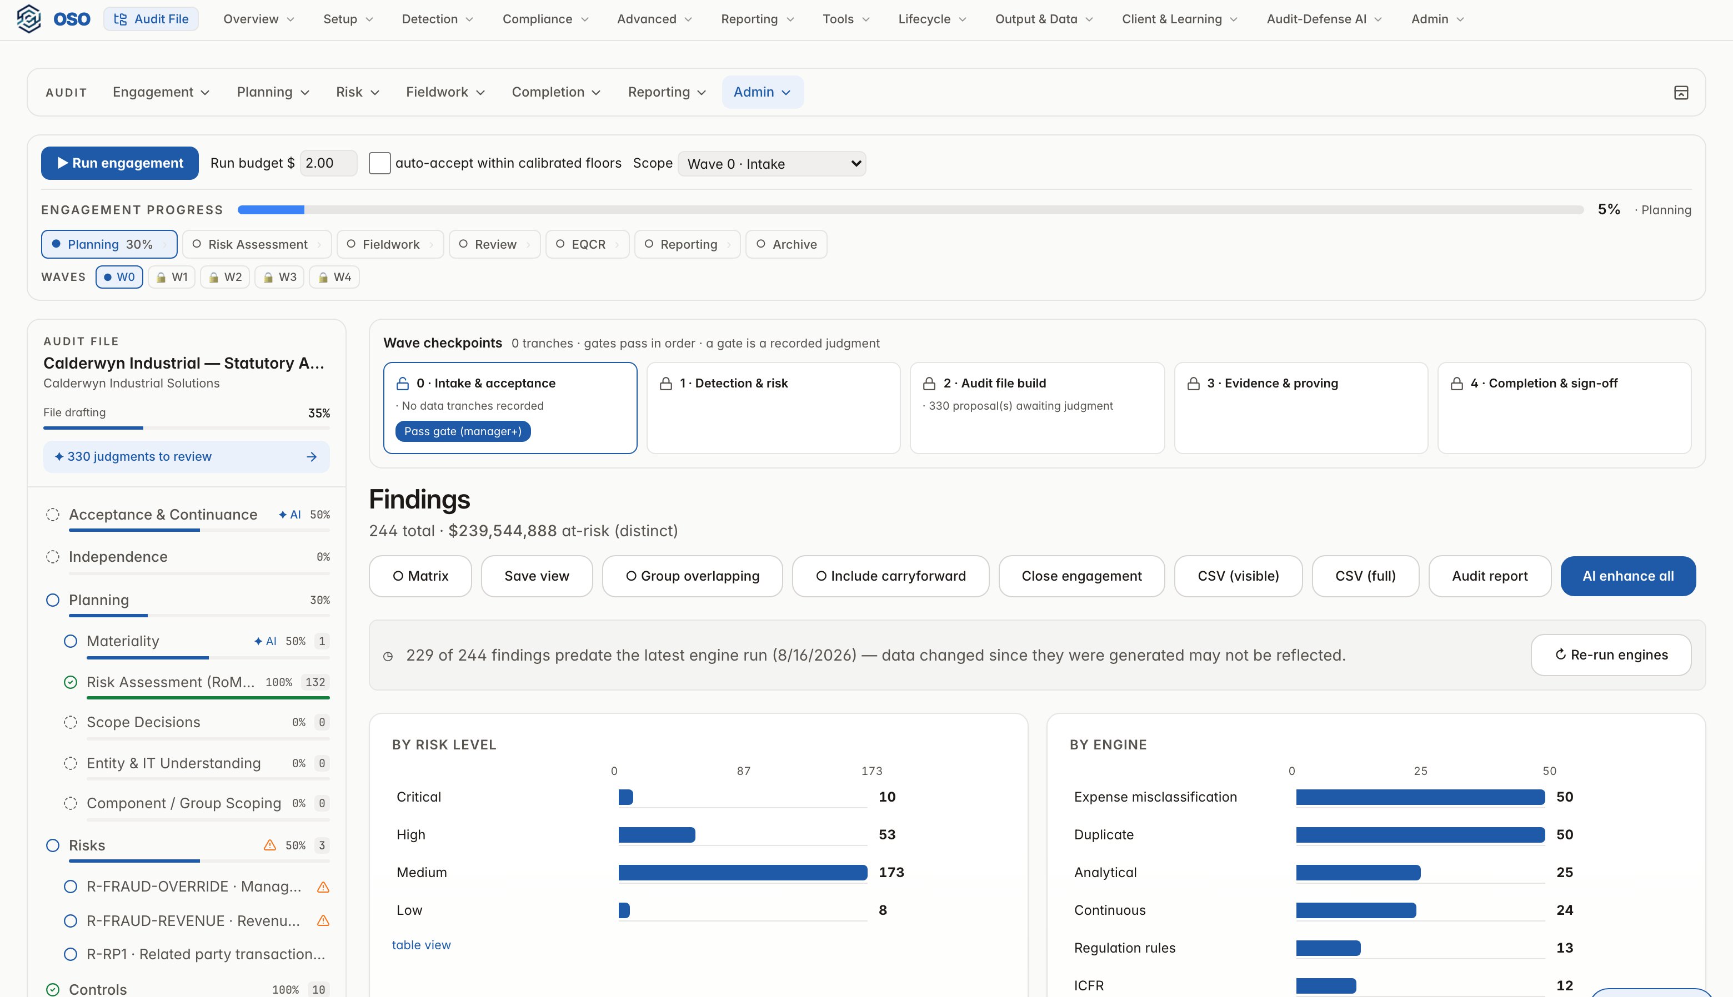Select the locked W1 wave chip
The width and height of the screenshot is (1733, 997).
click(171, 276)
